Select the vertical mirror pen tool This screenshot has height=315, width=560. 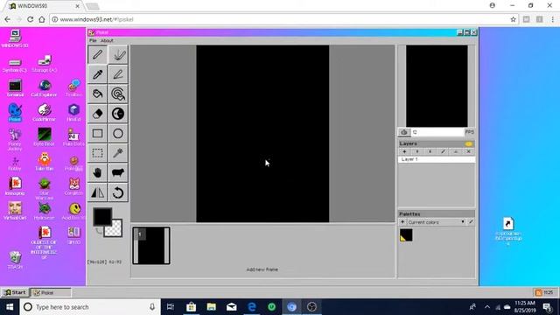click(118, 55)
